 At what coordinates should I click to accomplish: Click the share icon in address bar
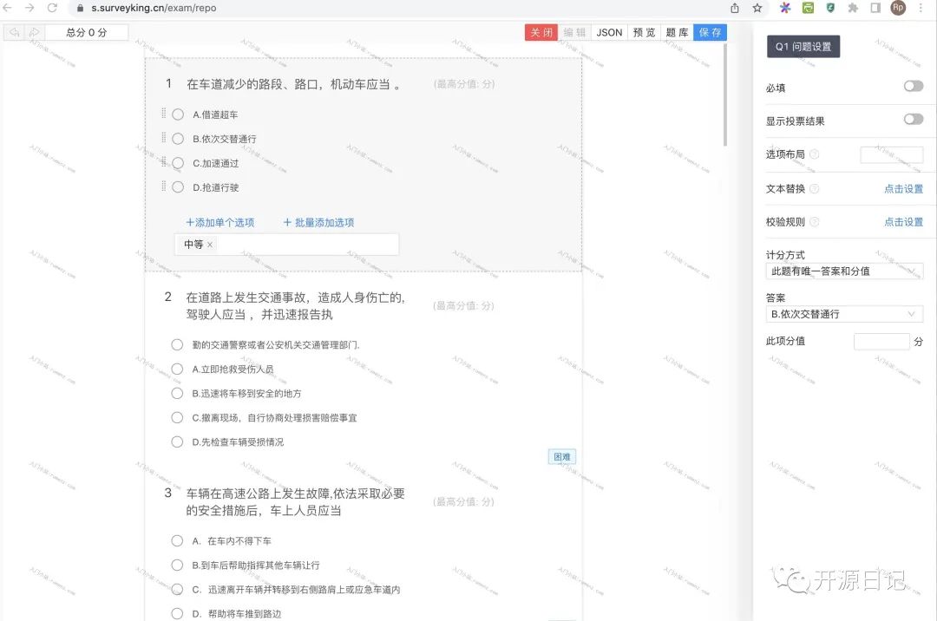click(x=735, y=8)
